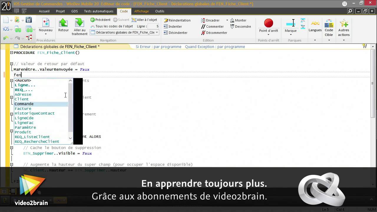Click the Retour green up arrow
This screenshot has width=377, height=212.
[x=63, y=23]
